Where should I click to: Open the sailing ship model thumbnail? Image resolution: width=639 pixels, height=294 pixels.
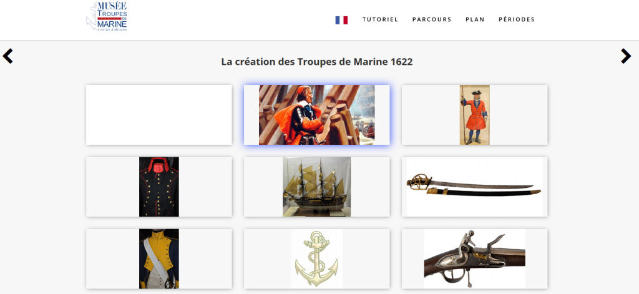pyautogui.click(x=316, y=187)
